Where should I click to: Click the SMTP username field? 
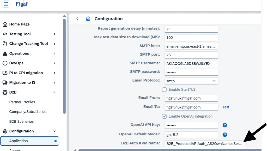(191, 63)
